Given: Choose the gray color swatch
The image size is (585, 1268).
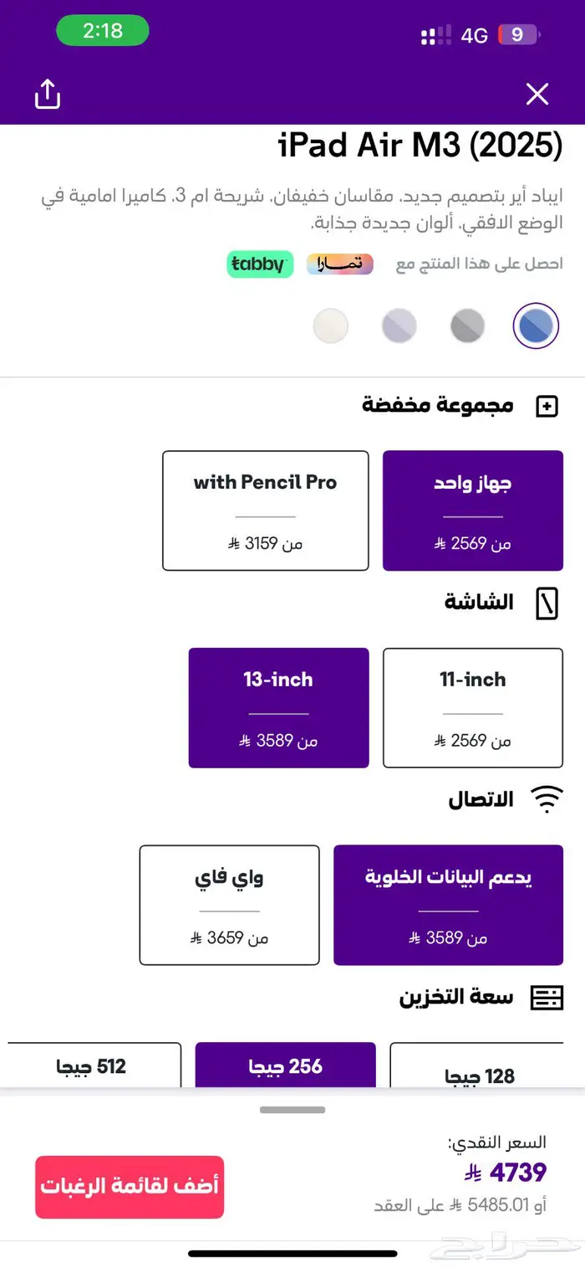Looking at the screenshot, I should [x=467, y=326].
